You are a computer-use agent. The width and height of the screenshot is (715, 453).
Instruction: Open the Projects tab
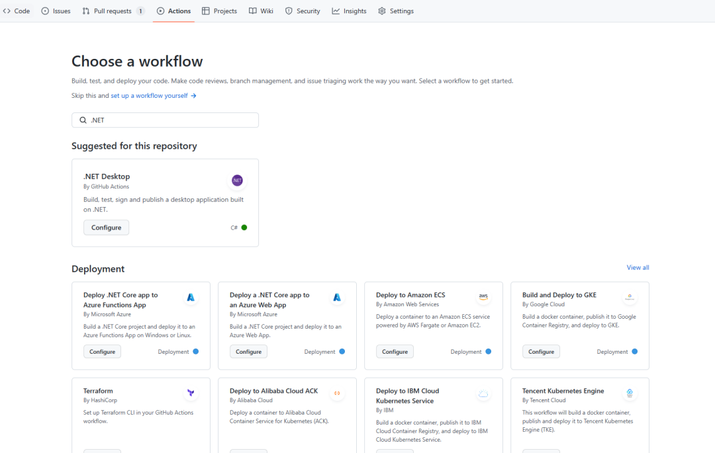coord(219,11)
